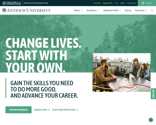This screenshot has height=125, width=156.
Task: Open the AU Direct portal
Action: click(x=147, y=3)
